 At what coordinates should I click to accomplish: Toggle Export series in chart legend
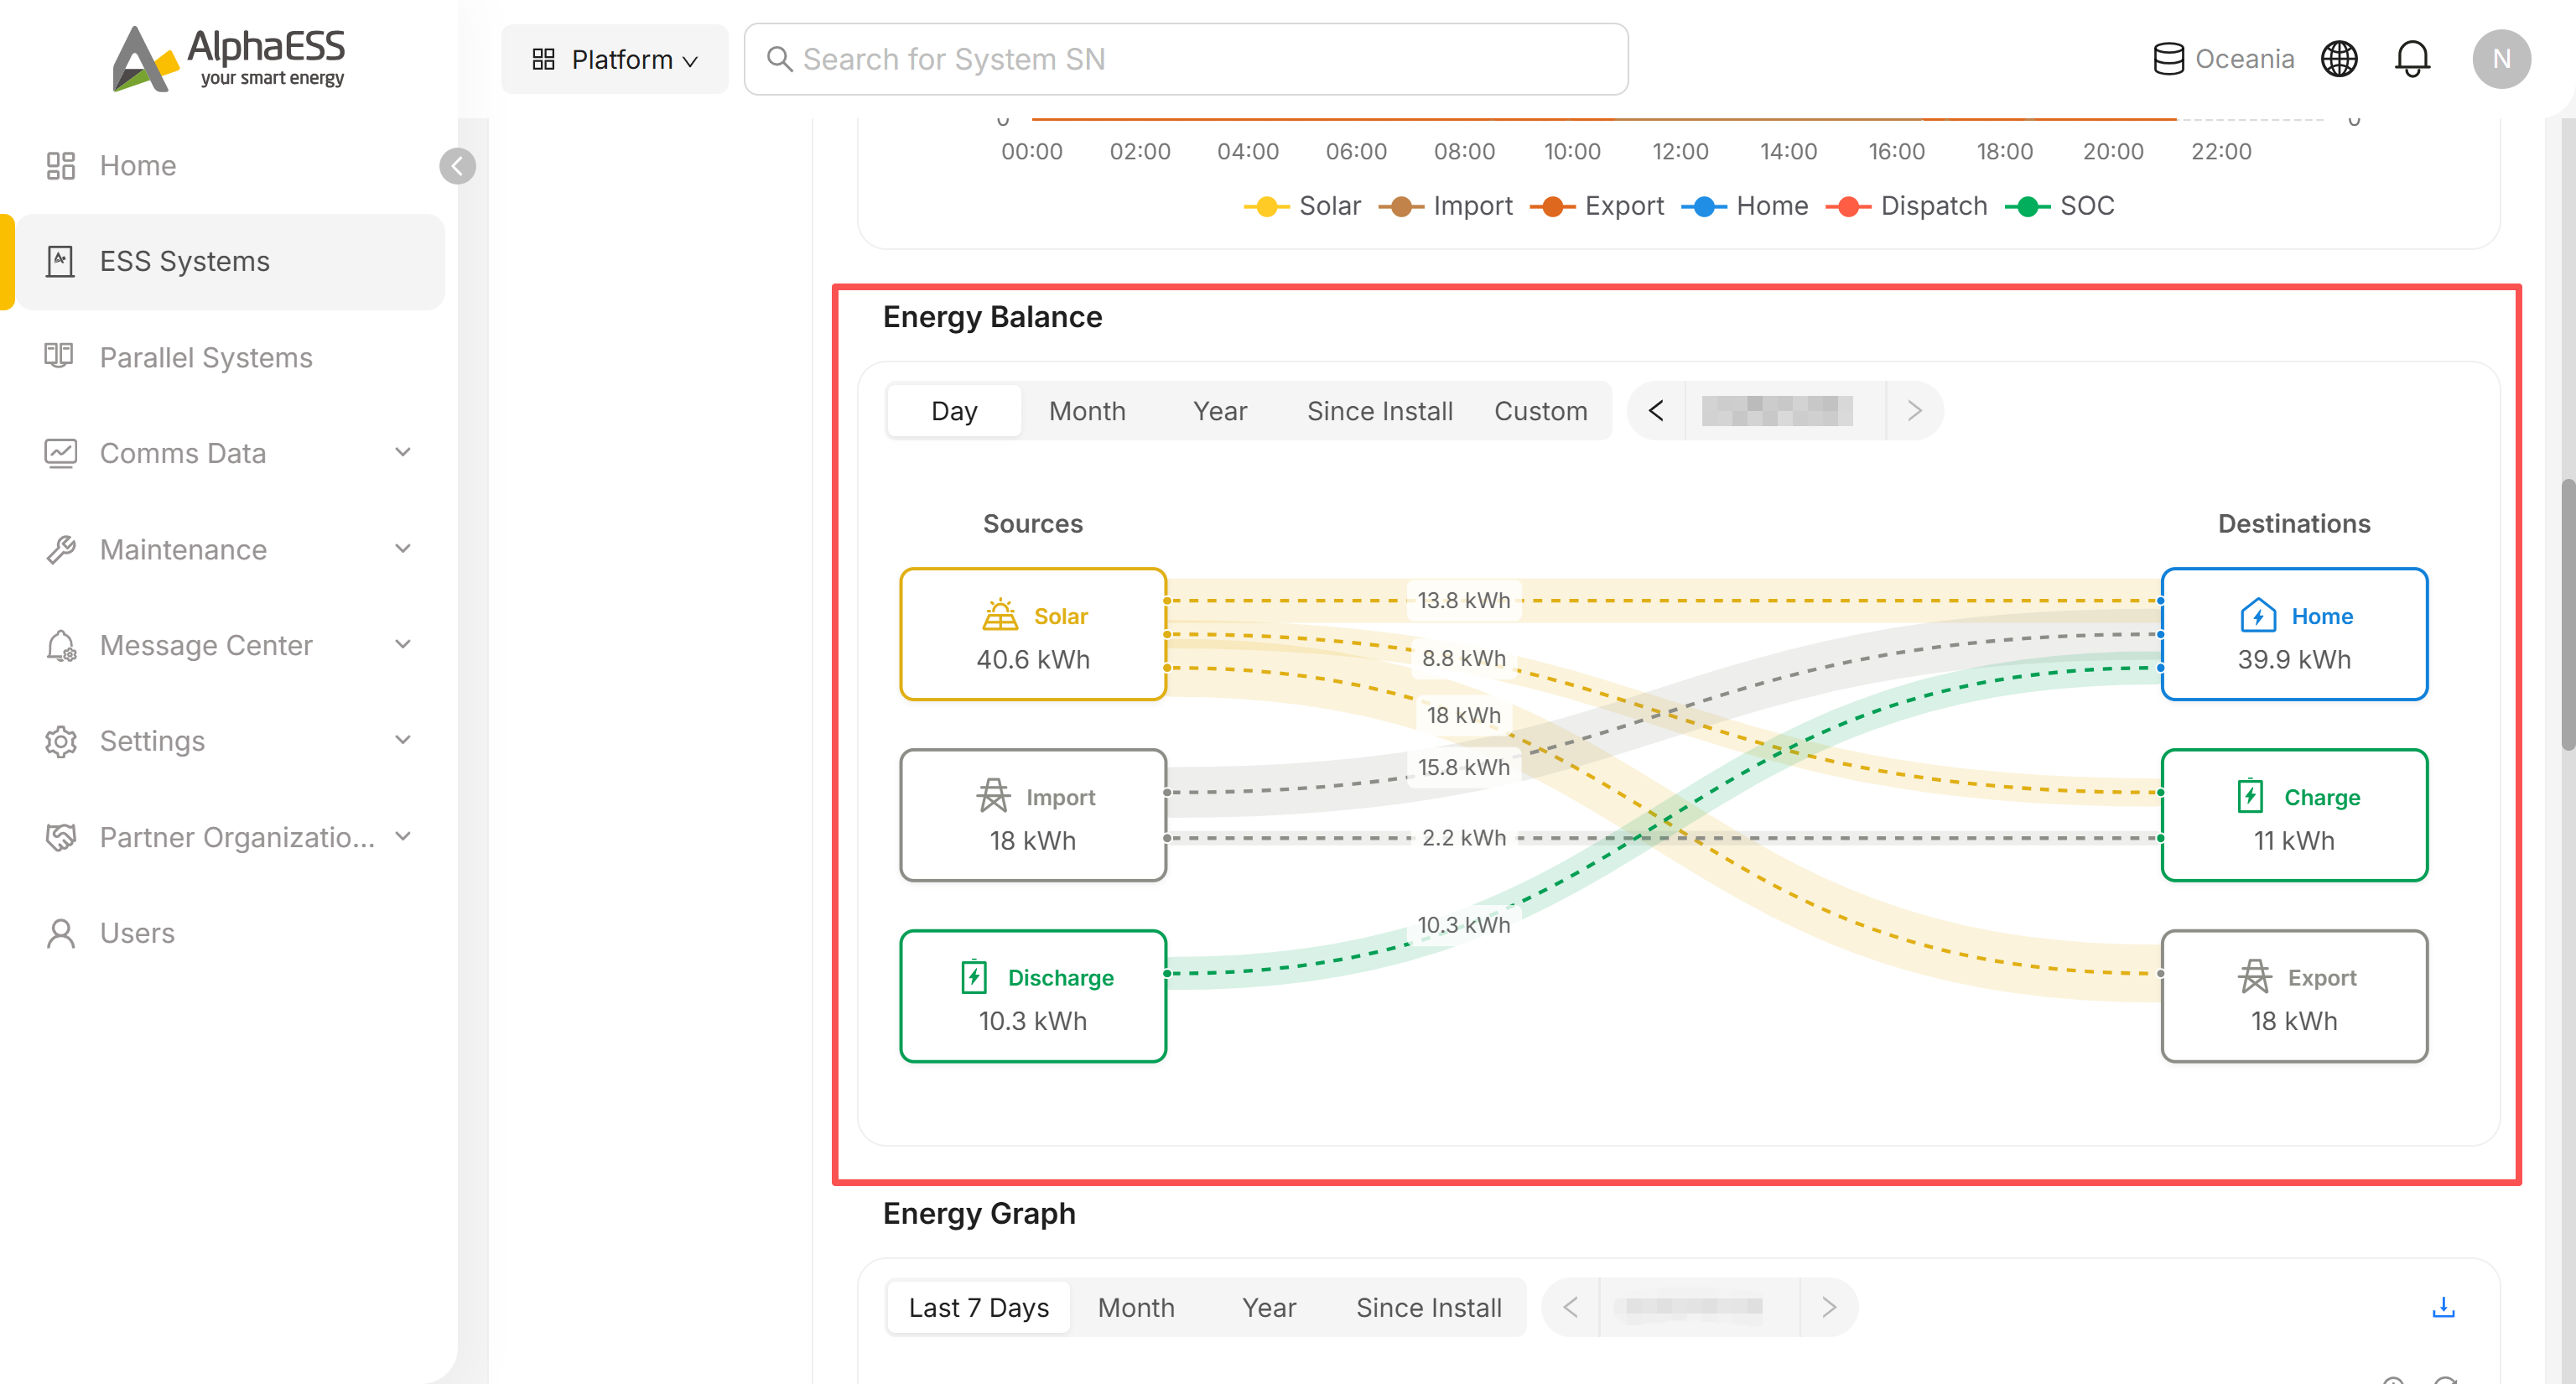coord(1597,206)
